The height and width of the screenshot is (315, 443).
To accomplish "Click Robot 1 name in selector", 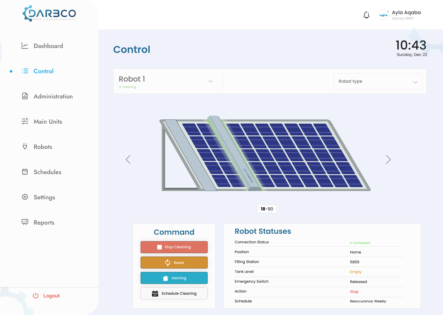I will pyautogui.click(x=132, y=79).
